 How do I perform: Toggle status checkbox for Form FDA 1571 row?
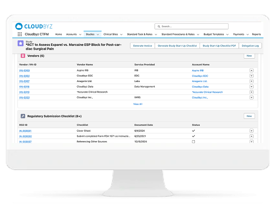coord(194,136)
